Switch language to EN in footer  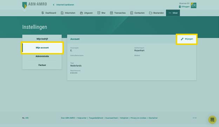tap(27, 118)
